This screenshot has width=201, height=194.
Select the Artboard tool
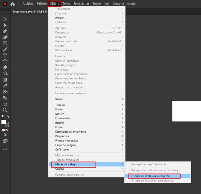coord(5,104)
